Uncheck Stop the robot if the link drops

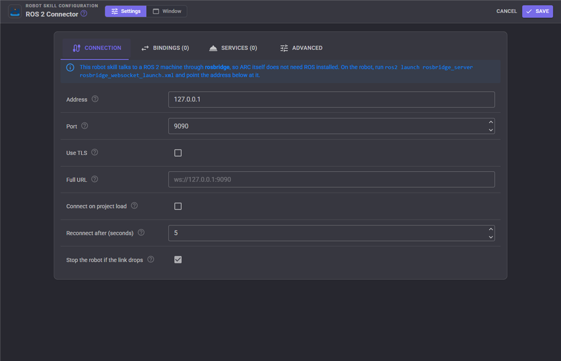[x=178, y=260]
